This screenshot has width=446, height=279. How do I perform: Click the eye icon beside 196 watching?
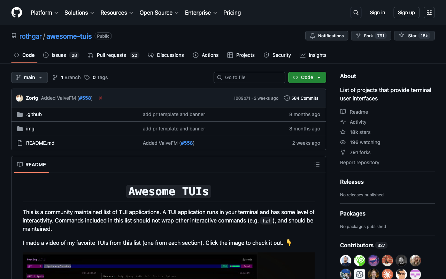tap(343, 142)
